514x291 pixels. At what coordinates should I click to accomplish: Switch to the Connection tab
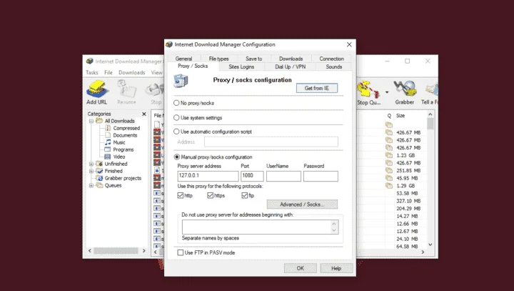[331, 59]
